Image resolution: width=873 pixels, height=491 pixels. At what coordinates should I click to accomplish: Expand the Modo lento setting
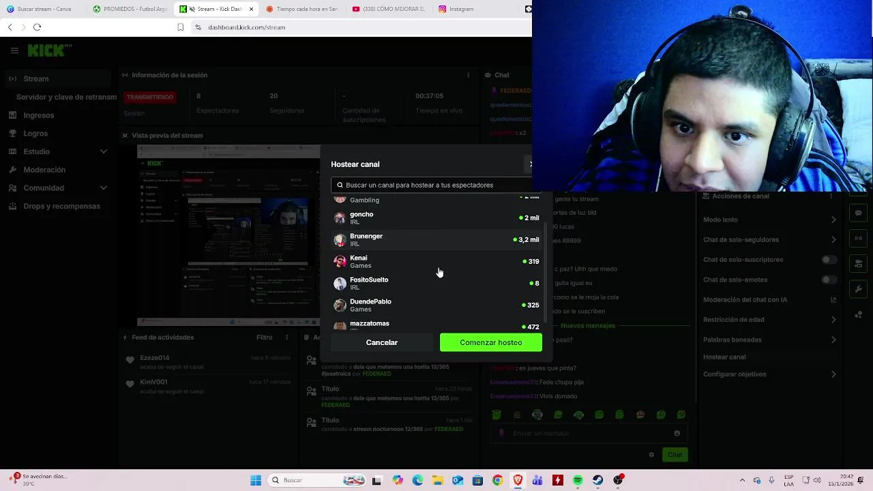pos(833,220)
